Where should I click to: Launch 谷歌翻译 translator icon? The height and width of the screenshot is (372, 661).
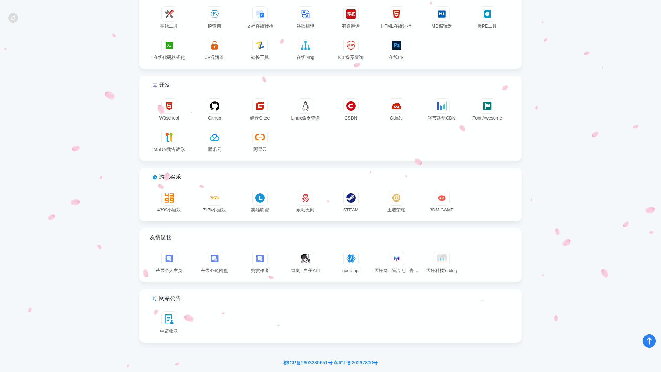point(305,14)
